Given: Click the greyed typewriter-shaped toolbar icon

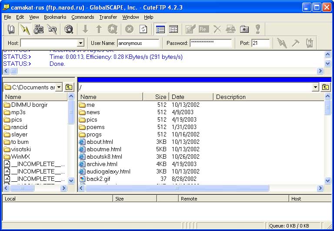Looking at the screenshot, I should tap(230, 29).
